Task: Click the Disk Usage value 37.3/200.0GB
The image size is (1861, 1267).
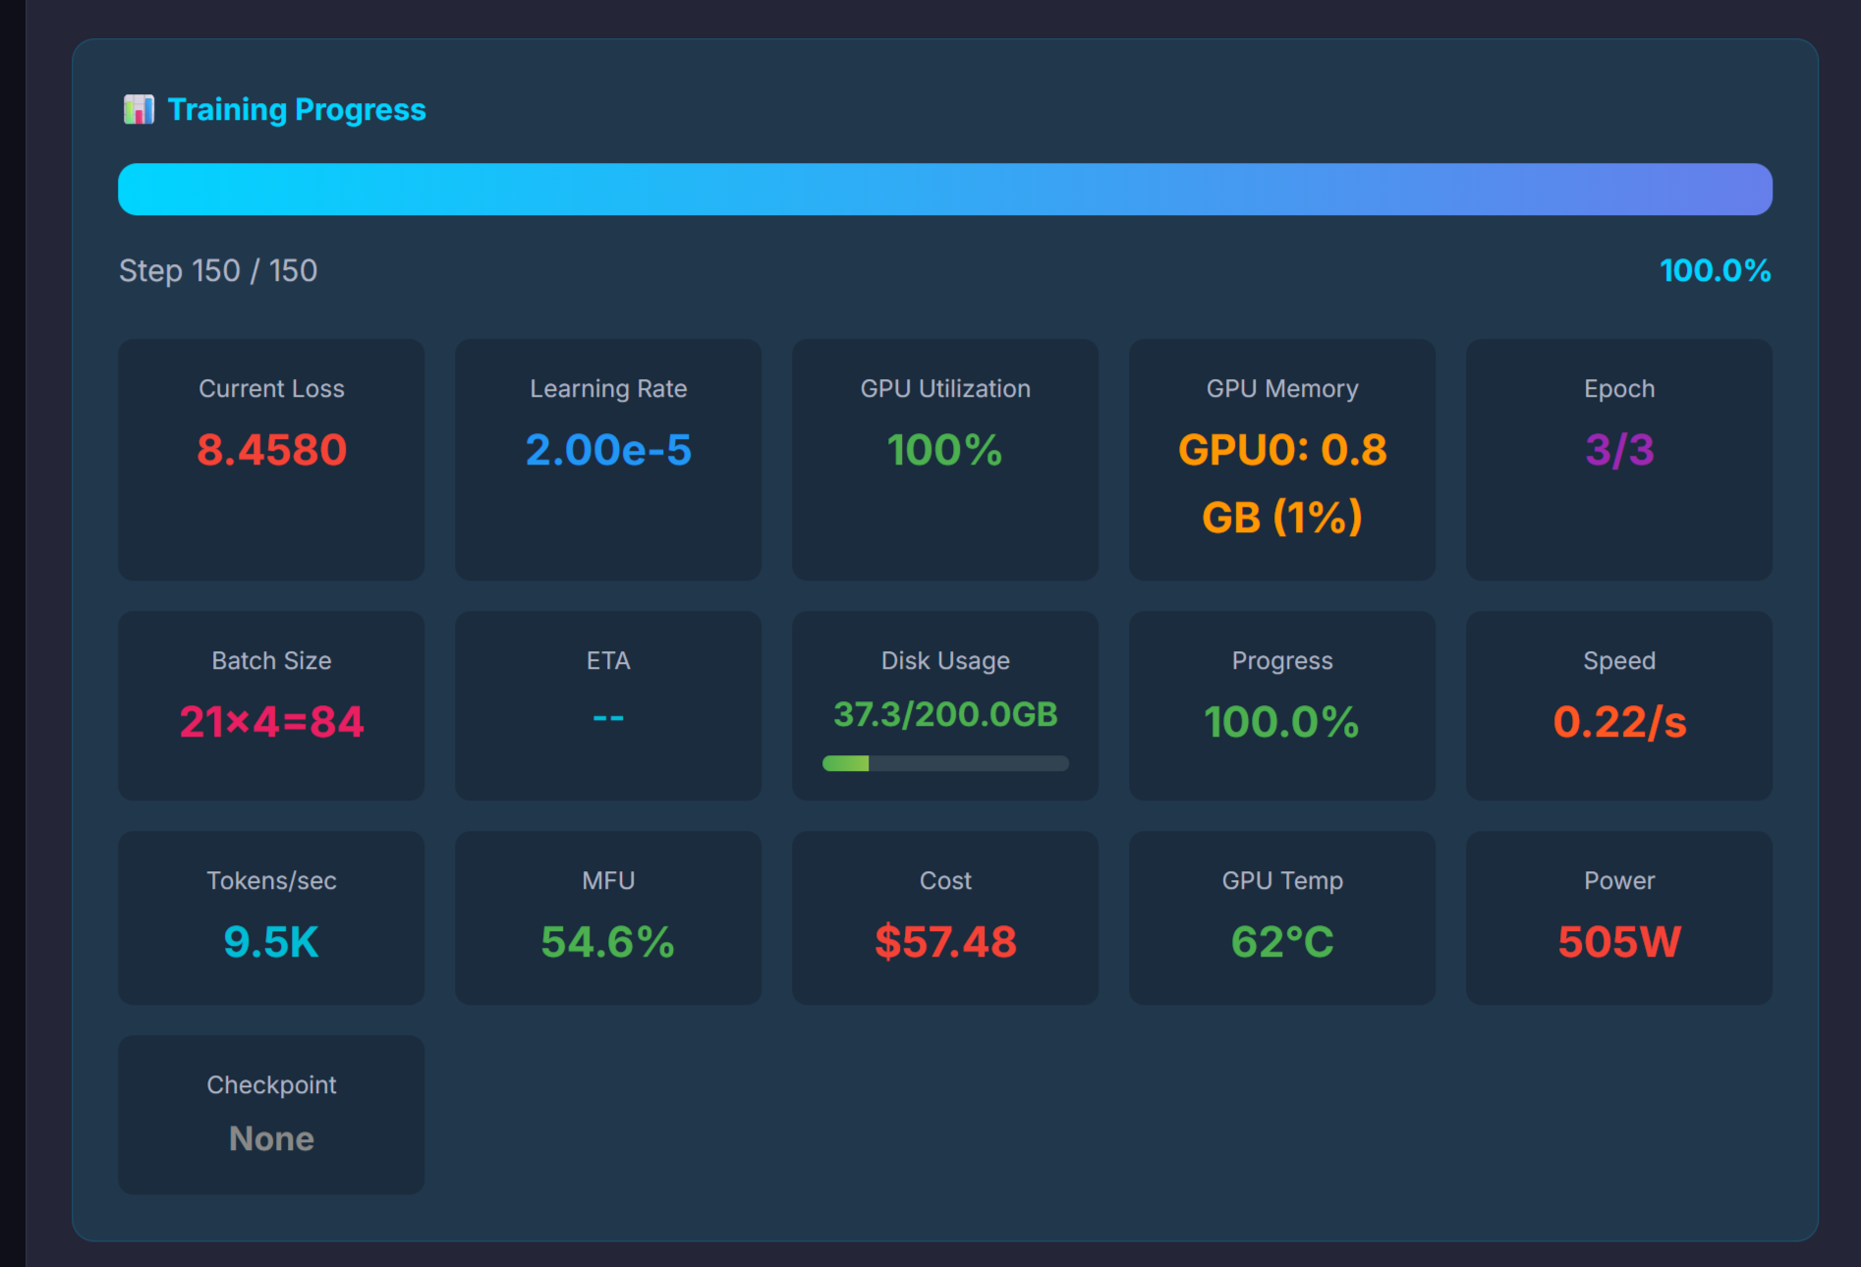Action: point(945,714)
